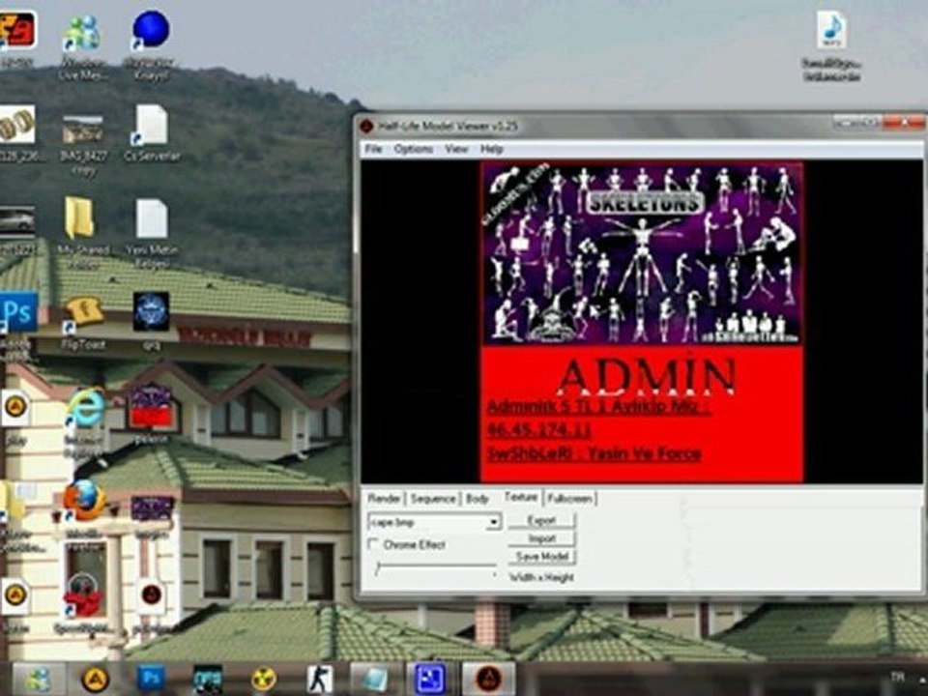
Task: Select the Photoshop desktop shortcut
Action: click(x=19, y=312)
